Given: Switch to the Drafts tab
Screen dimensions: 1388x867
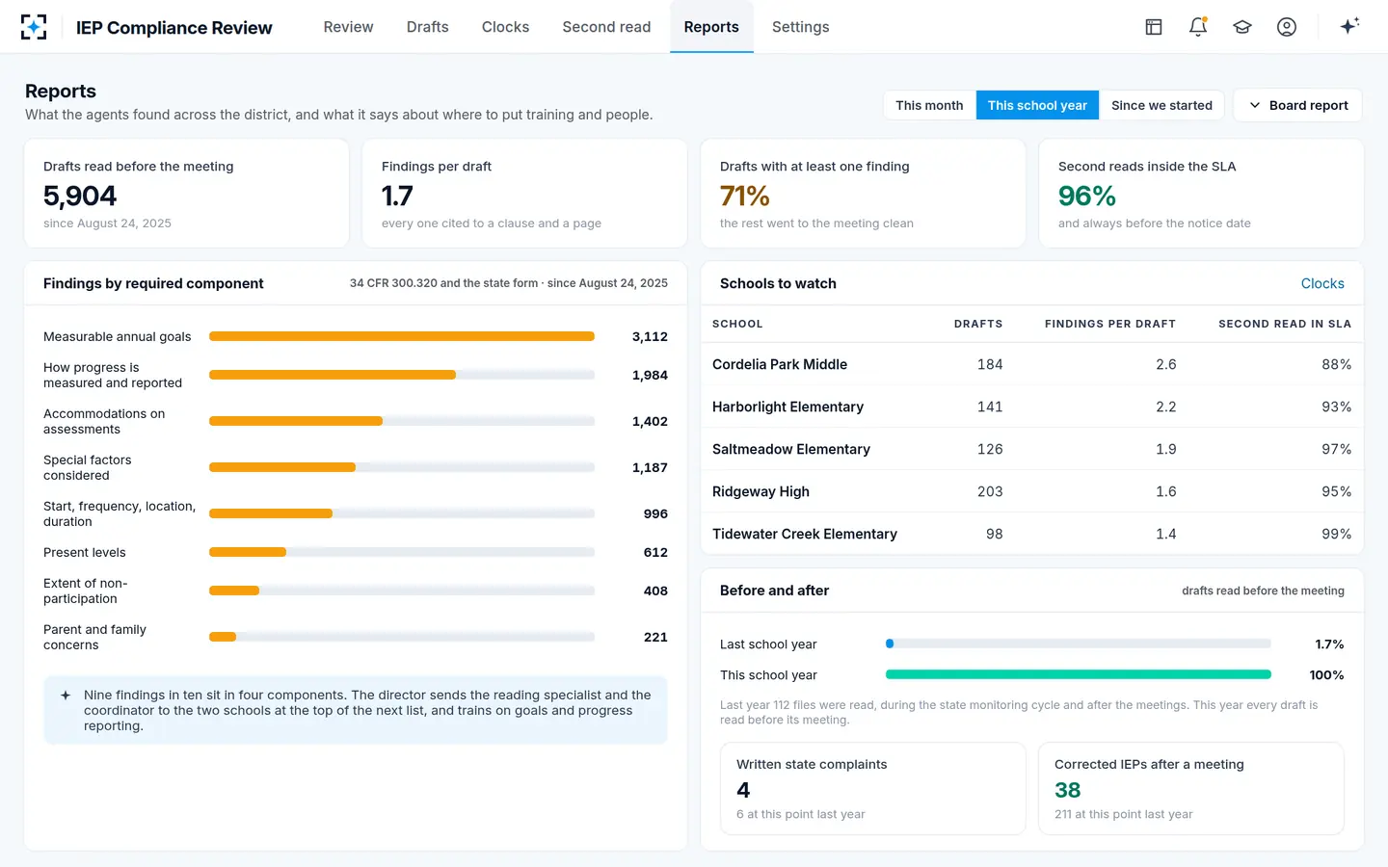Looking at the screenshot, I should (427, 27).
